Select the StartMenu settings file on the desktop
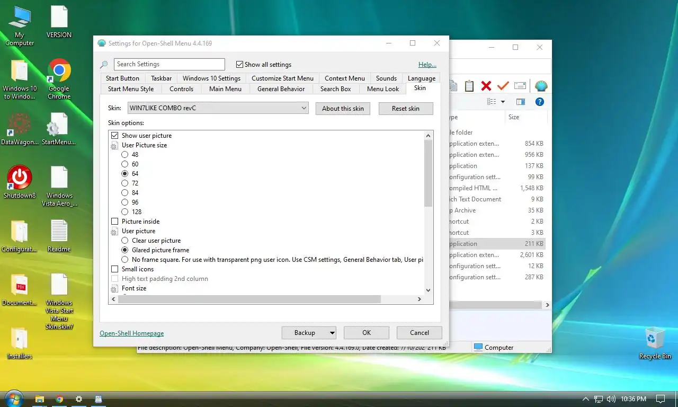This screenshot has width=678, height=407. [x=59, y=129]
